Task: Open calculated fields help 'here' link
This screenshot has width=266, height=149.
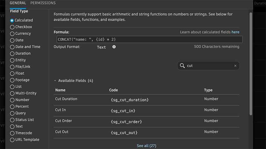Action: pyautogui.click(x=235, y=32)
